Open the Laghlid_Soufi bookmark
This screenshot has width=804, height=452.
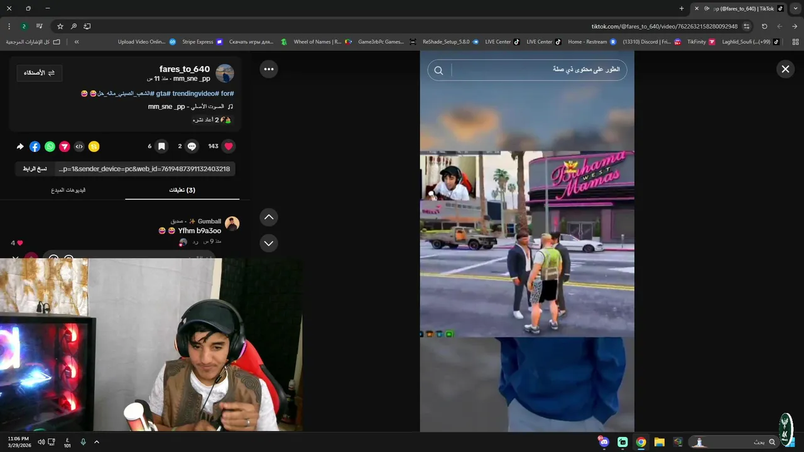coord(751,42)
